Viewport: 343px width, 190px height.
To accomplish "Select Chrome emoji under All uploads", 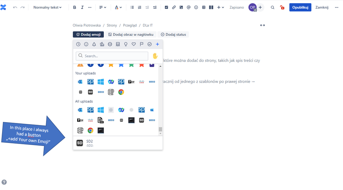I will pyautogui.click(x=90, y=131).
